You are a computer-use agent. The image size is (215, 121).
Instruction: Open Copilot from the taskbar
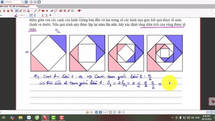point(12,118)
